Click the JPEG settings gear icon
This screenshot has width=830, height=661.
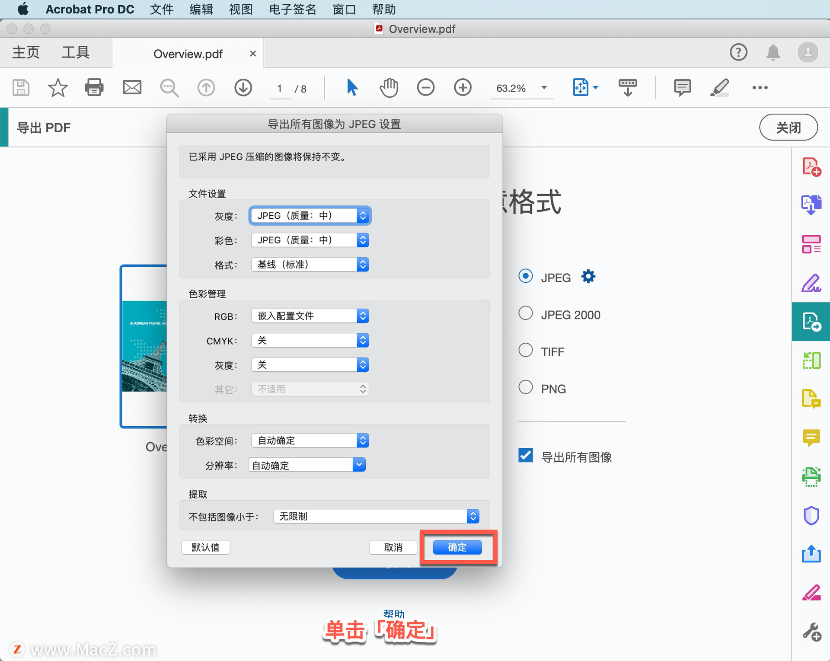588,277
